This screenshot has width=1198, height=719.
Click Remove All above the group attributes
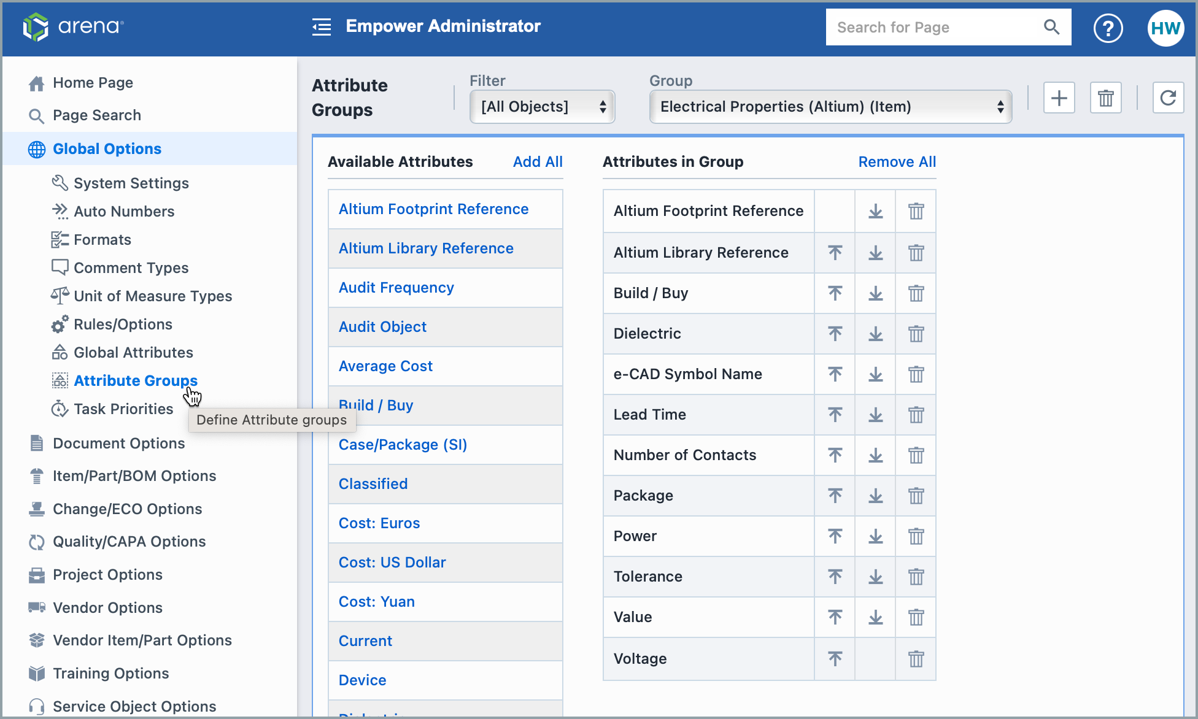point(897,161)
